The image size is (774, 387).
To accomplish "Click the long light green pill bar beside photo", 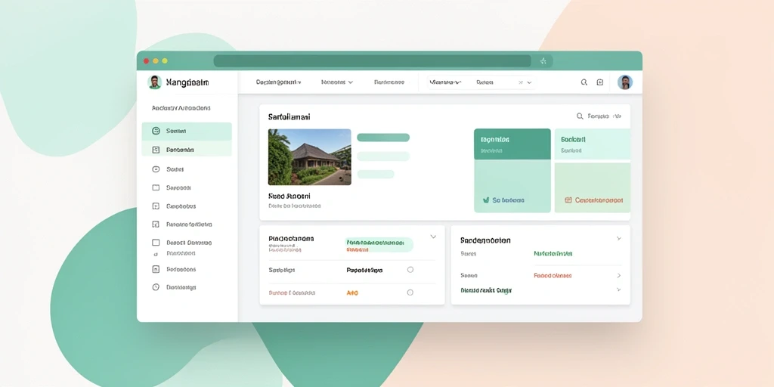I will [383, 156].
